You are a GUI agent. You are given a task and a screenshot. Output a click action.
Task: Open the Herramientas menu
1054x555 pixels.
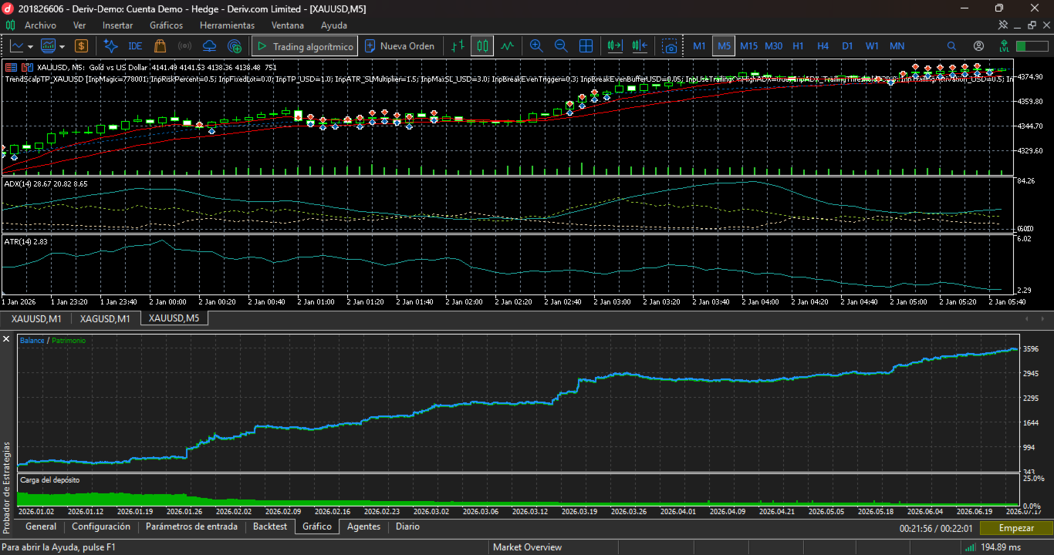[227, 25]
